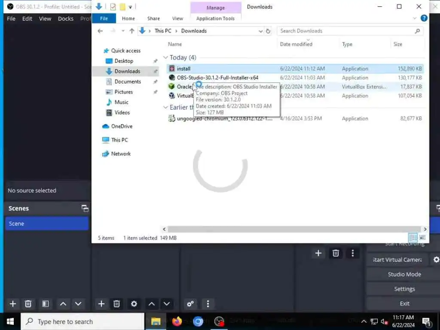Screen dimensions: 440x330
Task: Pop out the Scenes dock panel
Action: [x=85, y=208]
